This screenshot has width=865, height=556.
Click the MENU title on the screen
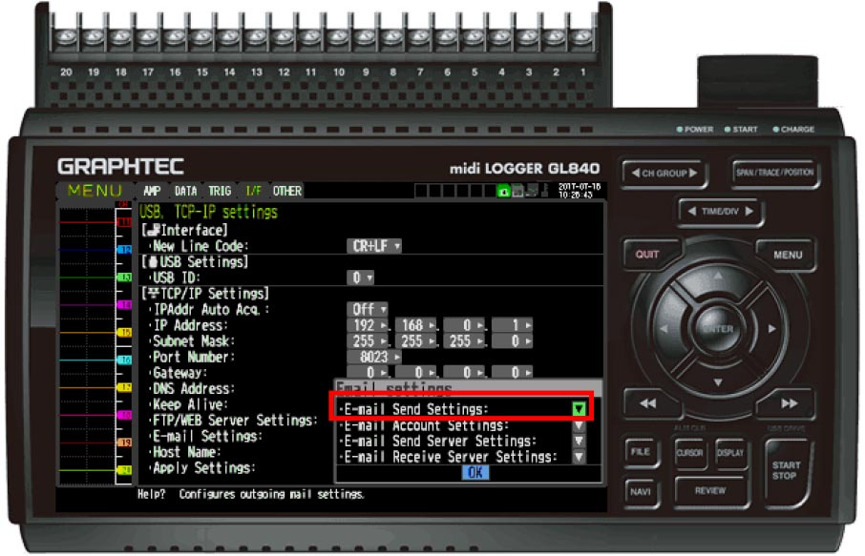tap(95, 191)
